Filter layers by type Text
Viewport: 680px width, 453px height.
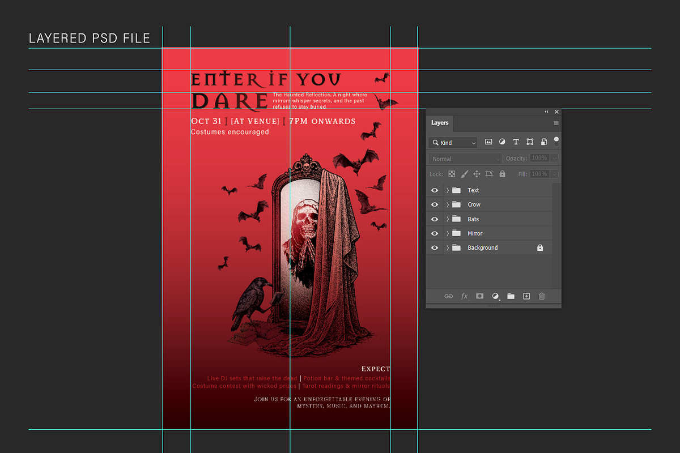516,142
